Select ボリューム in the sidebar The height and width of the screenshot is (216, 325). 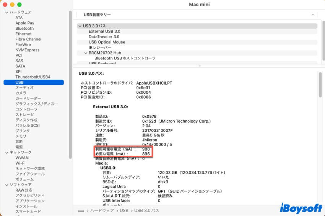point(24,179)
